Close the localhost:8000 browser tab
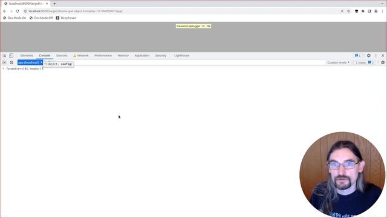The height and width of the screenshot is (218, 387). (47, 4)
